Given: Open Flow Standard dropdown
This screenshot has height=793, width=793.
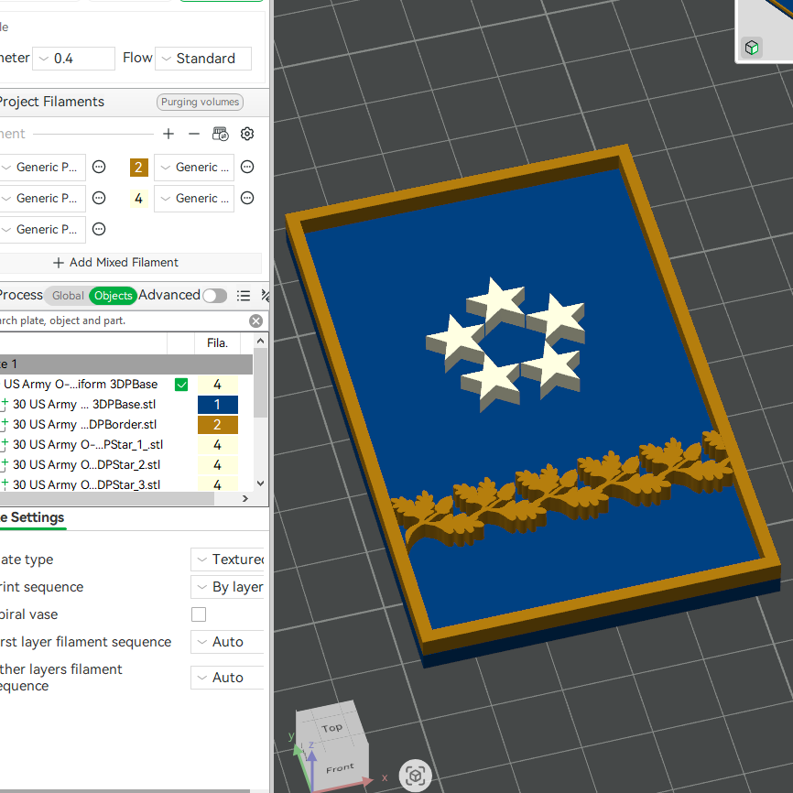Looking at the screenshot, I should click(203, 59).
